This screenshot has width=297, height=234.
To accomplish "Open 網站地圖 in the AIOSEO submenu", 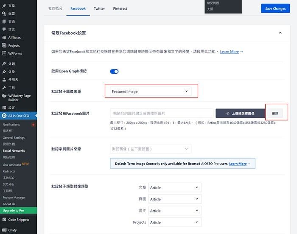I will tap(9, 157).
